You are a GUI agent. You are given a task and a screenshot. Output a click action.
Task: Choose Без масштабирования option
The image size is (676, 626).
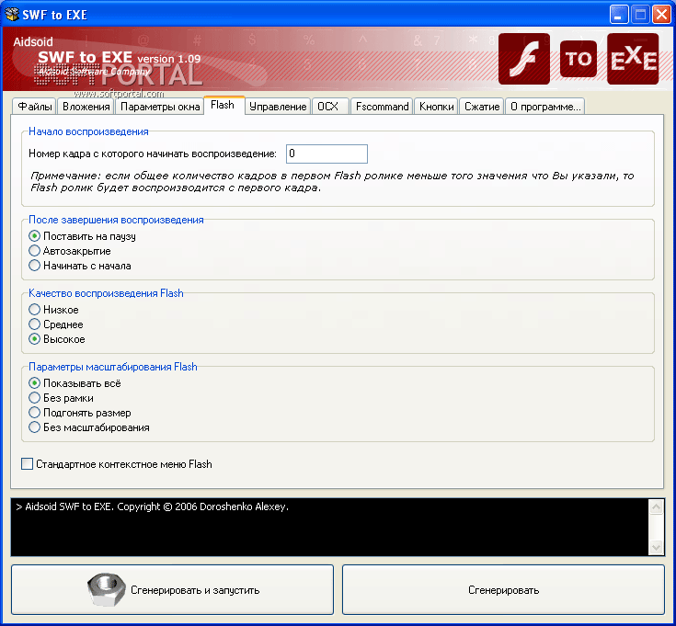(x=89, y=427)
